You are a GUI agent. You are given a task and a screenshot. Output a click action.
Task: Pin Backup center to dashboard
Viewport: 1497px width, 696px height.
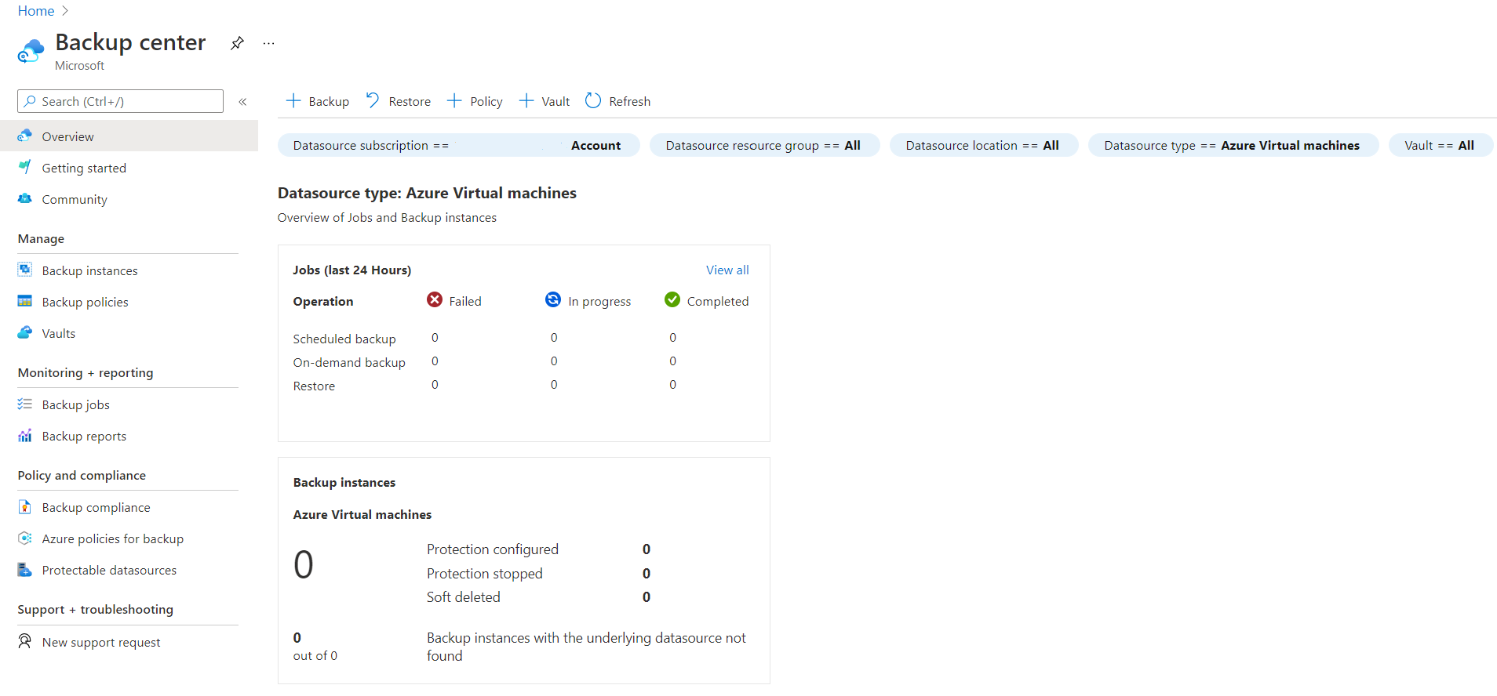click(237, 43)
